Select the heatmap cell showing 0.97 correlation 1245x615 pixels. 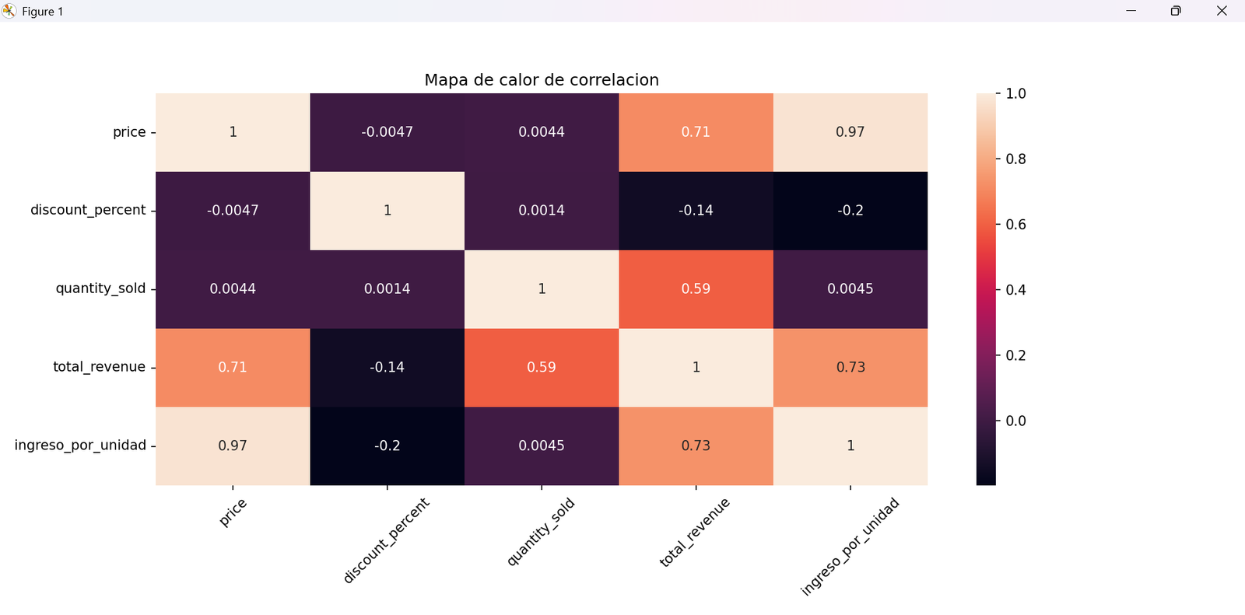click(x=850, y=131)
